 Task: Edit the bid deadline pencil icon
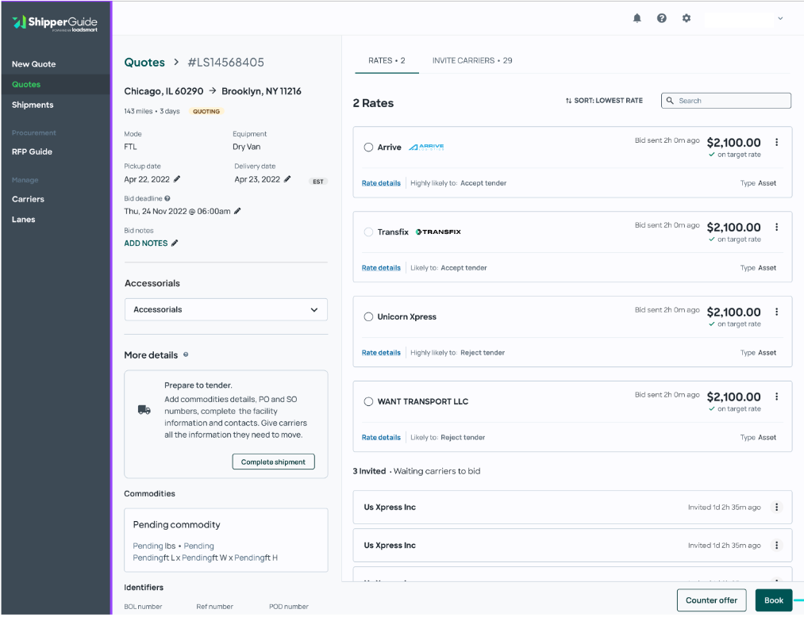click(237, 211)
